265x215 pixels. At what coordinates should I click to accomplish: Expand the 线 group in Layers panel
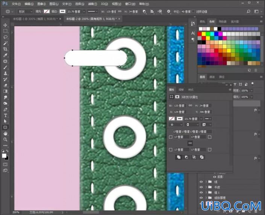point(206,182)
